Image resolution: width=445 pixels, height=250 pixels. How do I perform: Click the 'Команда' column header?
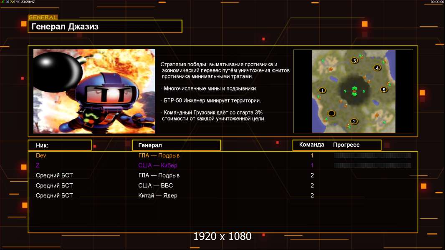(311, 145)
